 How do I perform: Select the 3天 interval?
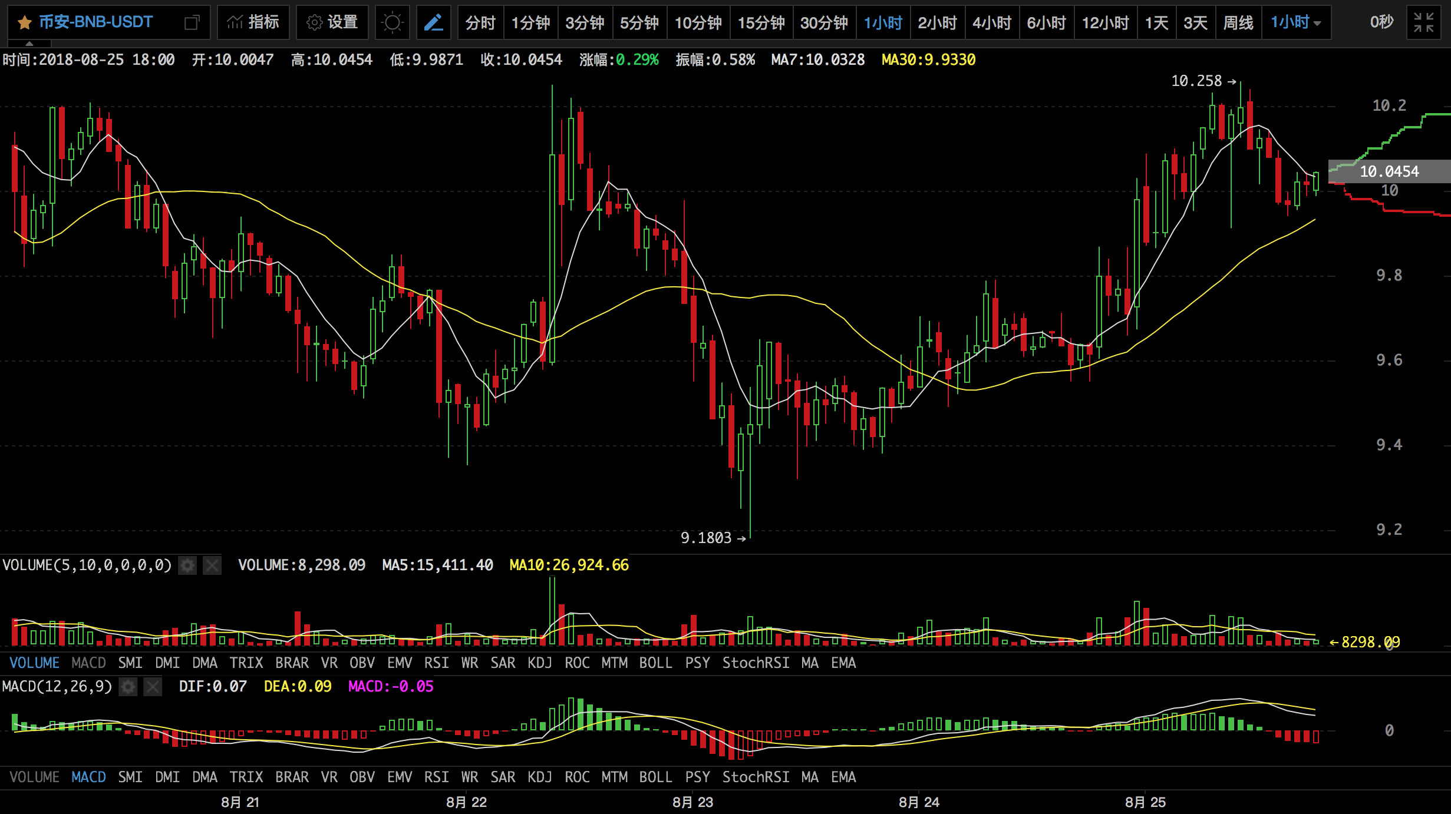coord(1195,23)
